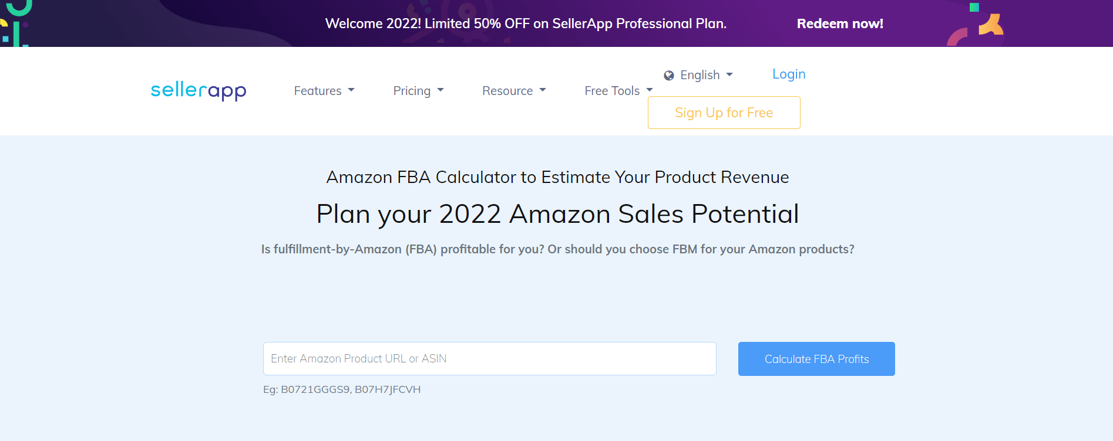Expand the Resource dropdown menu
Image resolution: width=1113 pixels, height=441 pixels.
[507, 90]
